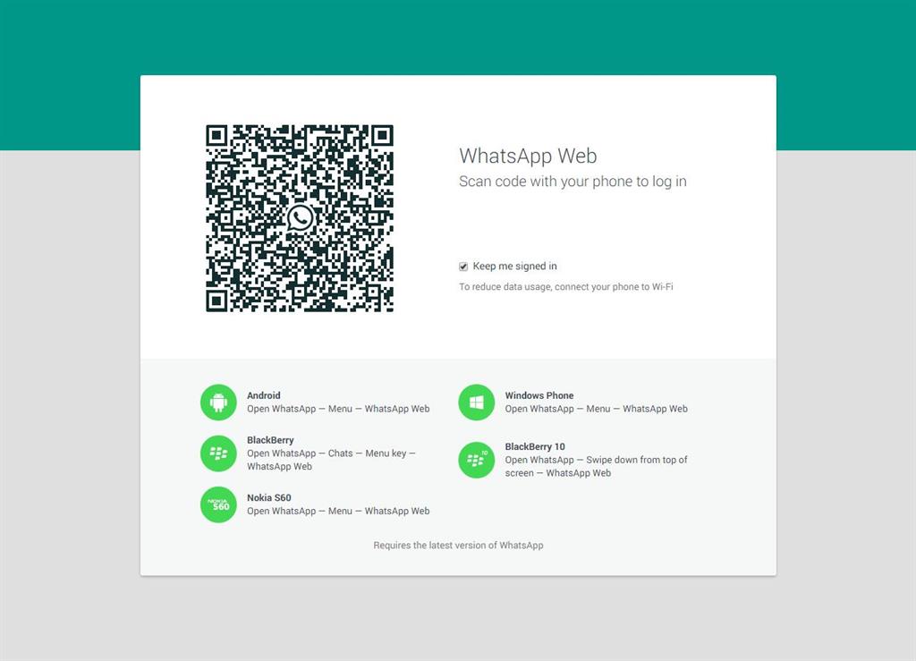The image size is (916, 661).
Task: Click the Windows Phone logo icon
Action: [x=477, y=403]
